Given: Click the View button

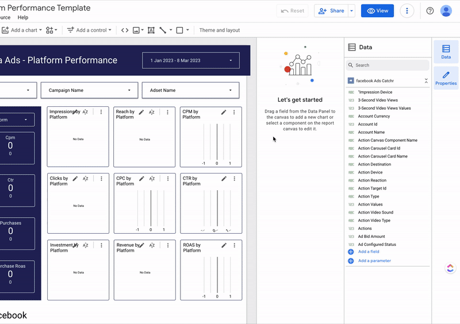Looking at the screenshot, I should [x=377, y=11].
